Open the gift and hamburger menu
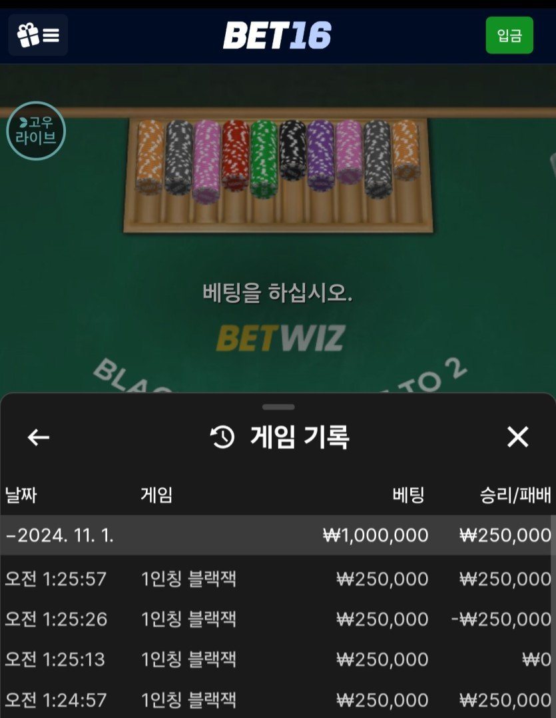Image resolution: width=556 pixels, height=718 pixels. coord(38,35)
